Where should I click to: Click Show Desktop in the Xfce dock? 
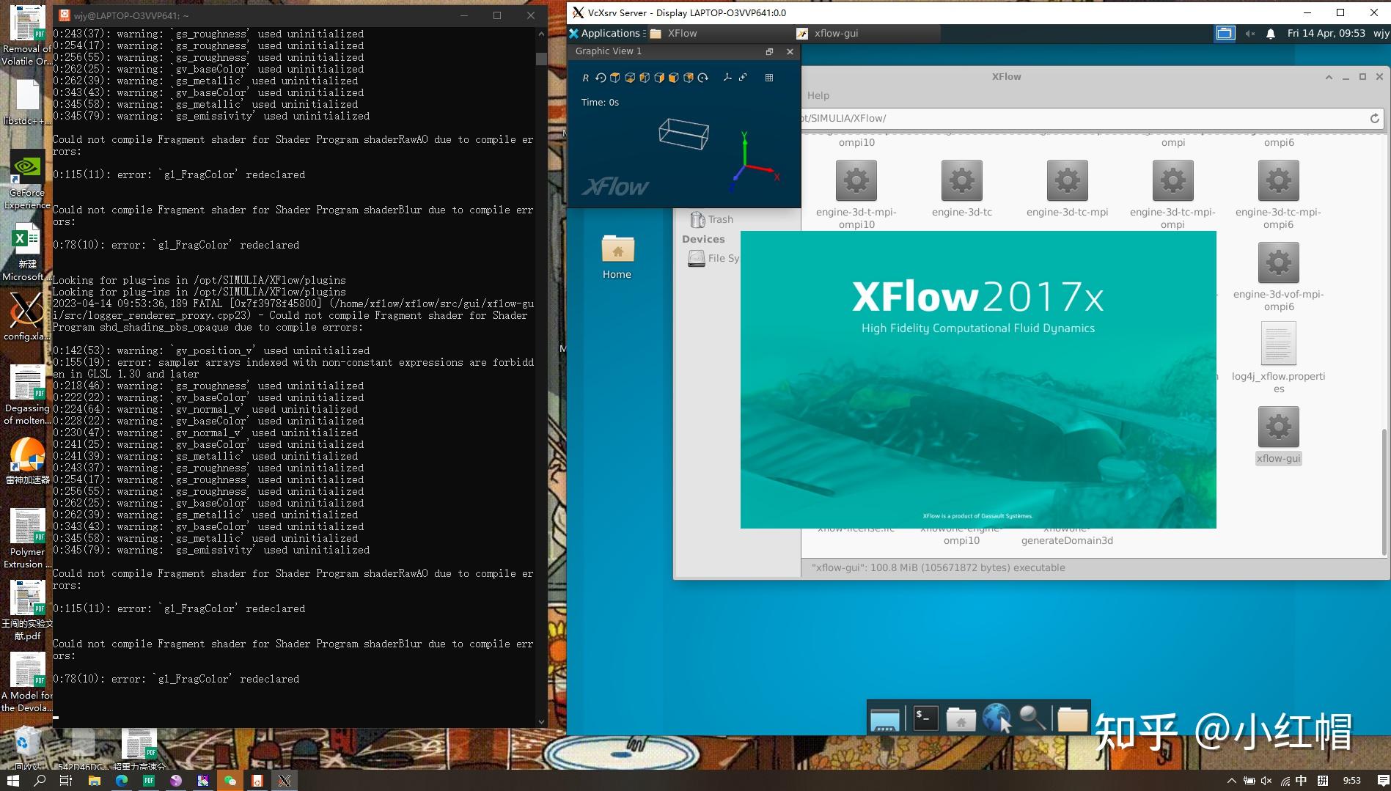[884, 719]
